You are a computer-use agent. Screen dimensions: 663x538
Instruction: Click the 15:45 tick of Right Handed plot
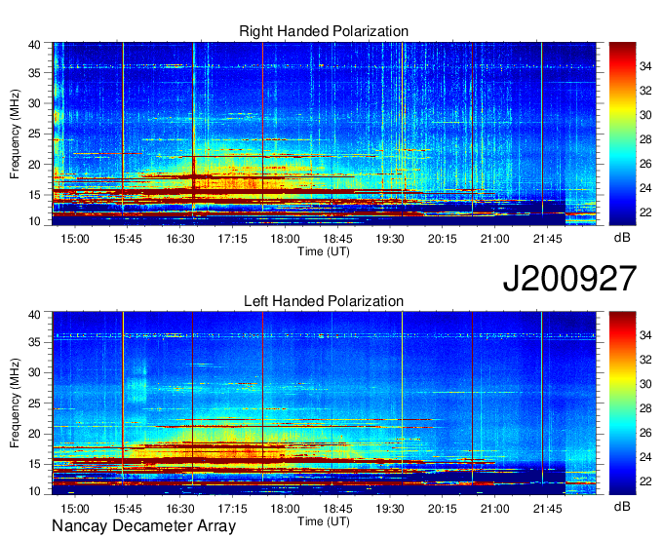coord(128,239)
